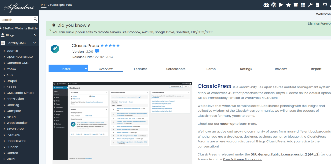Click the version changelog chat bubble icon
This screenshot has width=331, height=164.
click(97, 51)
